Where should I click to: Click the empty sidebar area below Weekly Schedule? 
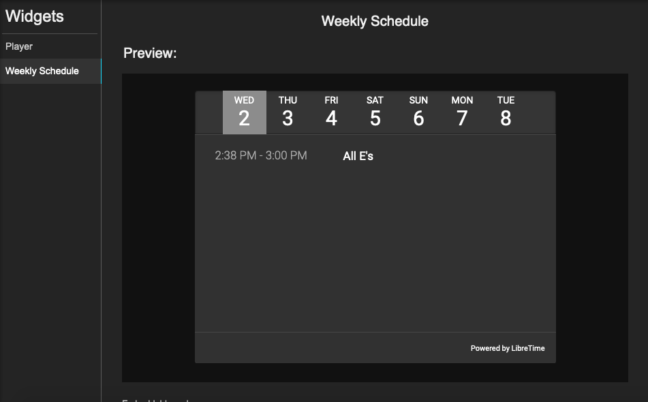click(x=50, y=238)
